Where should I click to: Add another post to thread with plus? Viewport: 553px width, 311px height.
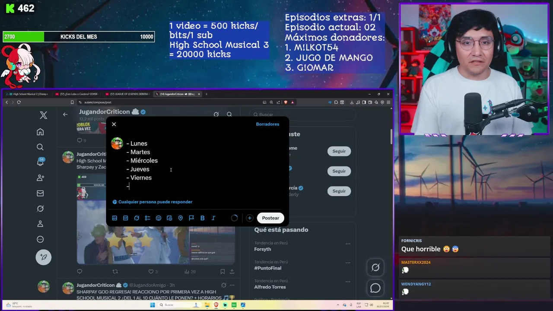(249, 218)
